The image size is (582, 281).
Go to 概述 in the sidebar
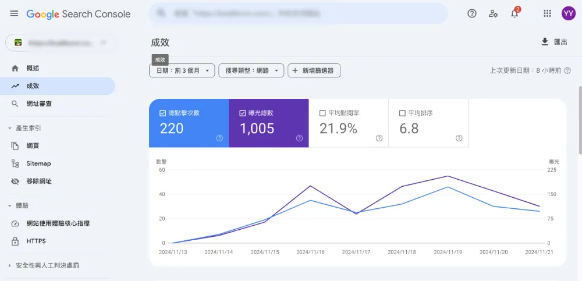click(x=33, y=69)
